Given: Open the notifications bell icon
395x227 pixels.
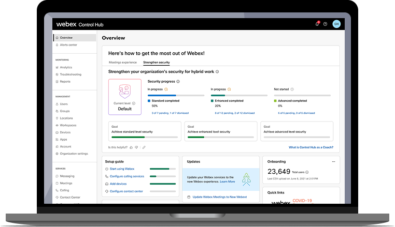Looking at the screenshot, I should pos(317,24).
